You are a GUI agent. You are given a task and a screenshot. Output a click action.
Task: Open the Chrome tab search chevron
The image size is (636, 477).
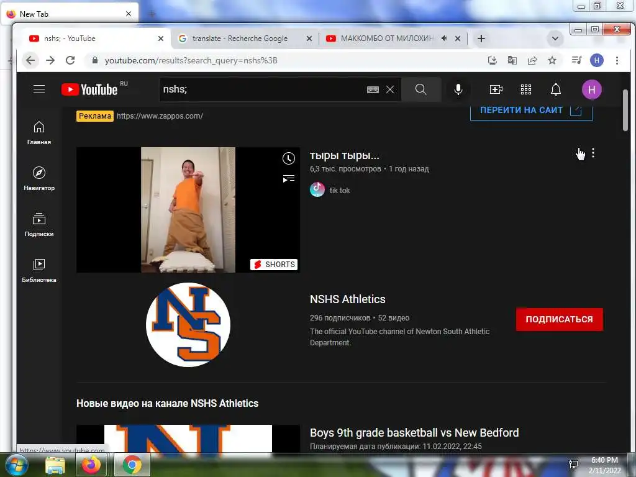(x=555, y=39)
